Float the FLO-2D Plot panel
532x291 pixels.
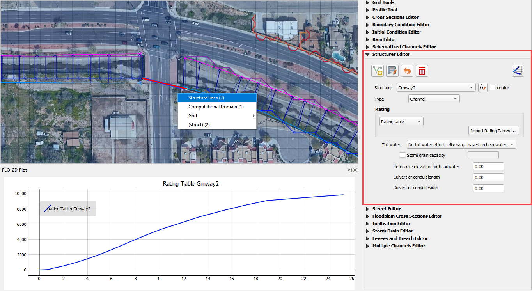point(350,170)
